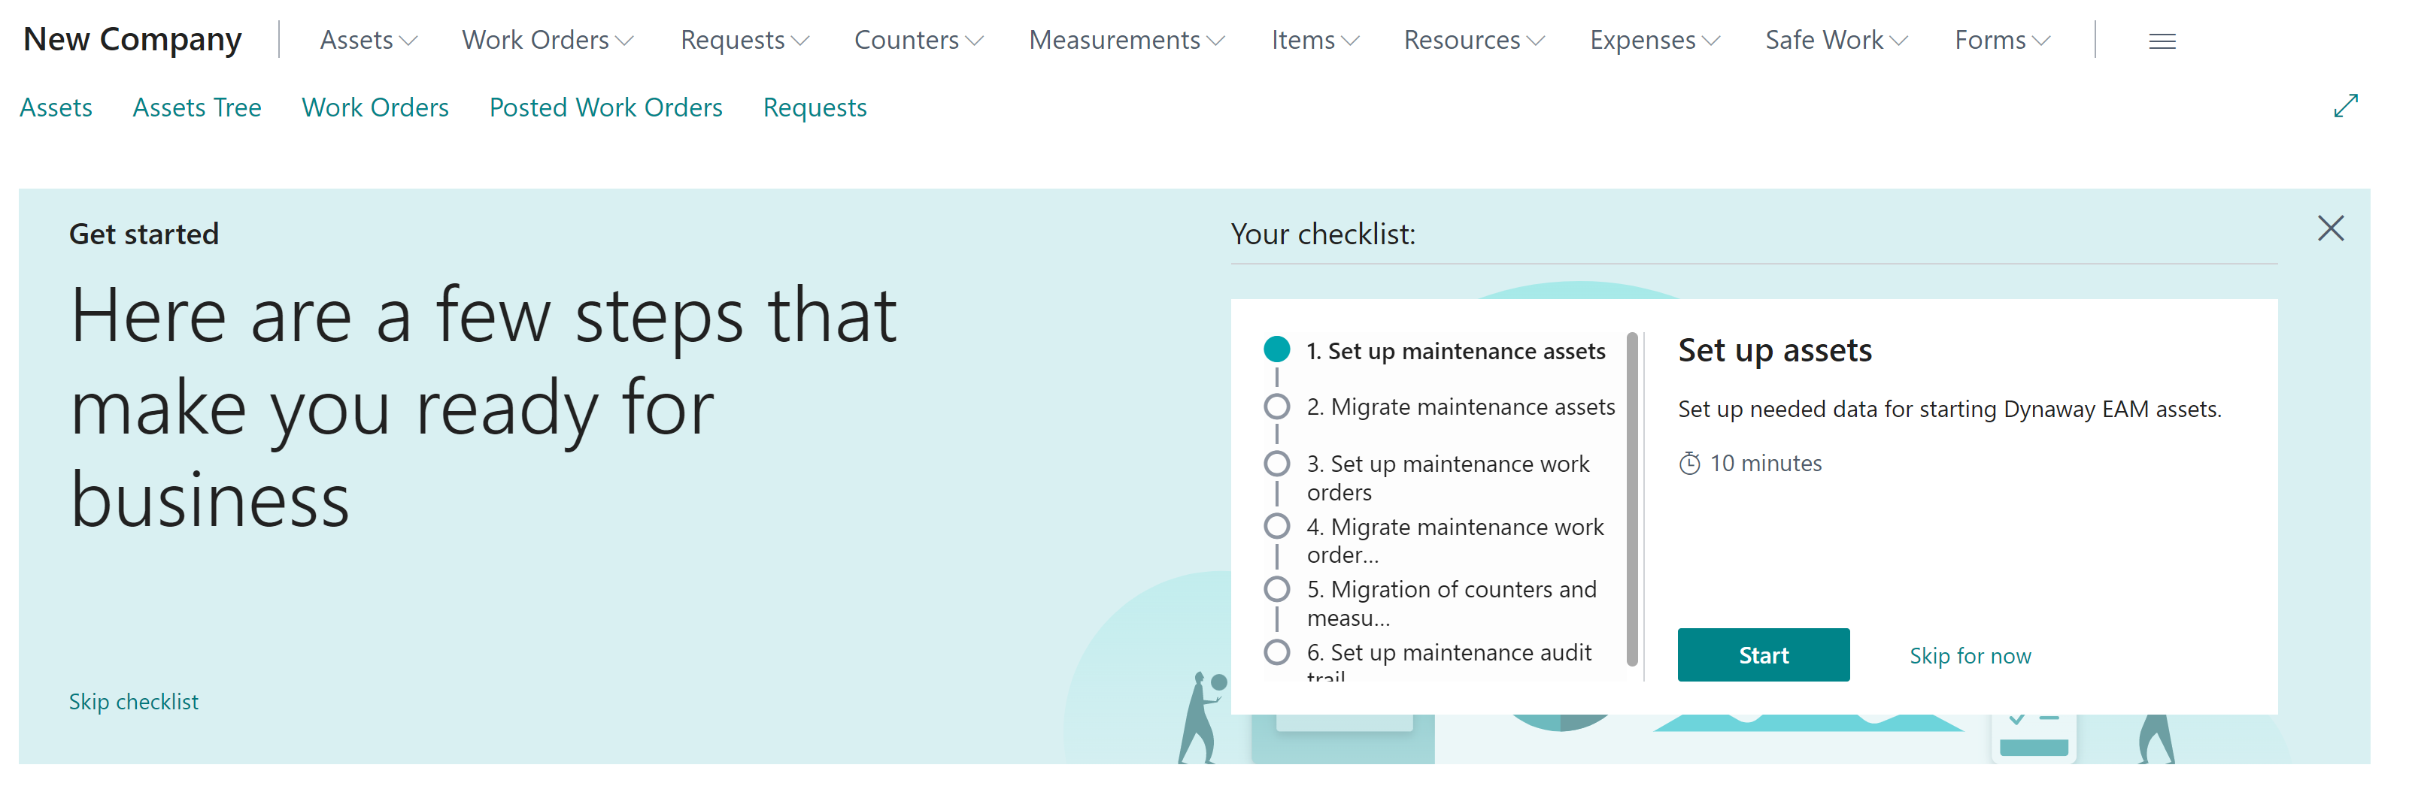This screenshot has height=792, width=2418.
Task: Click Skip checklist
Action: coord(133,700)
